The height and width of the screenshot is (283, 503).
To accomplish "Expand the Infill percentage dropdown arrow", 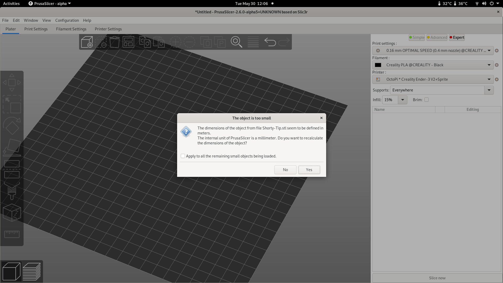I will tap(403, 100).
